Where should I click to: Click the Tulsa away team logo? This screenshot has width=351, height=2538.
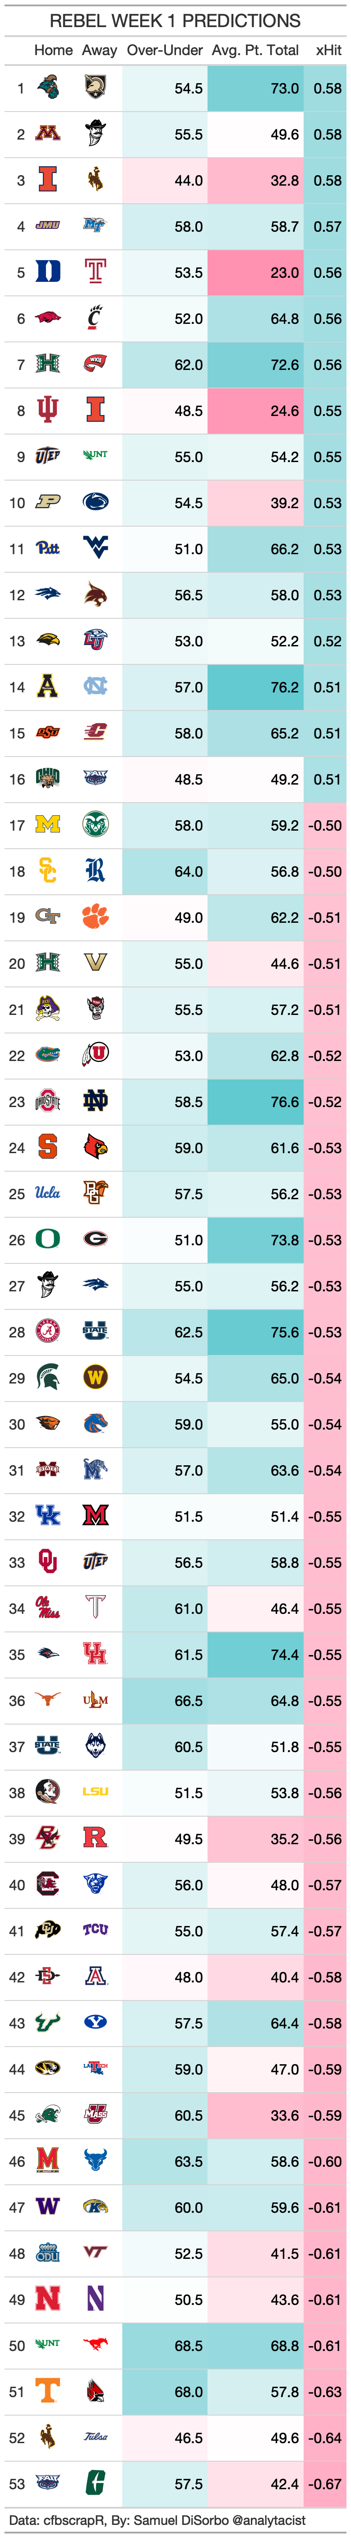[x=95, y=2438]
